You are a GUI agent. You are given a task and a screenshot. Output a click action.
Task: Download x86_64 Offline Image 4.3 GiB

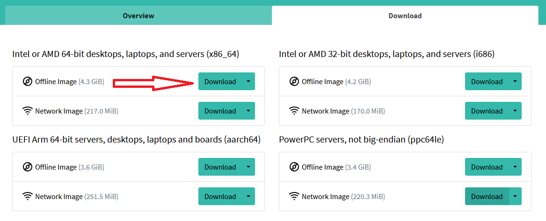220,82
